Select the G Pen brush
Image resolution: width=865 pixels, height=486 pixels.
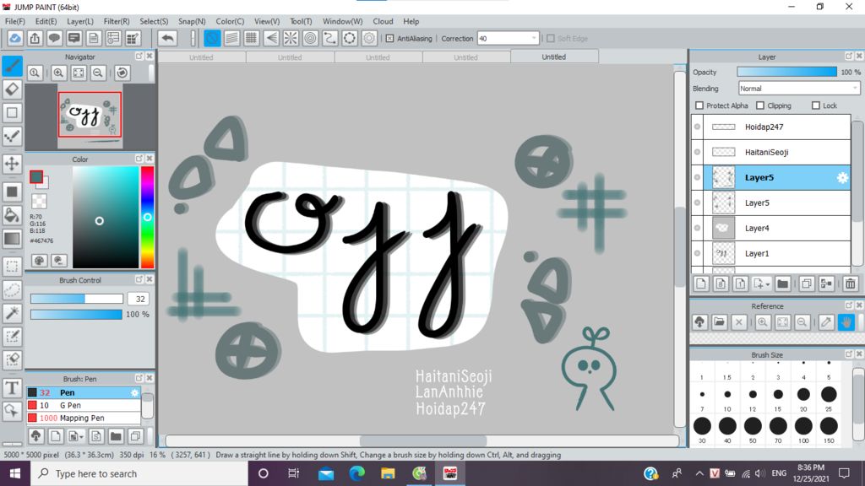84,405
